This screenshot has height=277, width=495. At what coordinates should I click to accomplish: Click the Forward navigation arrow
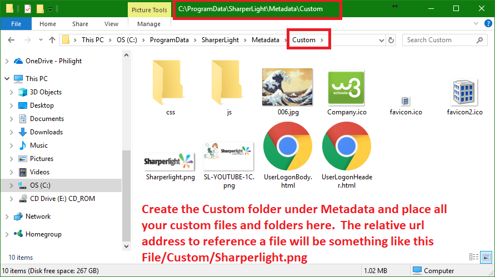28,40
